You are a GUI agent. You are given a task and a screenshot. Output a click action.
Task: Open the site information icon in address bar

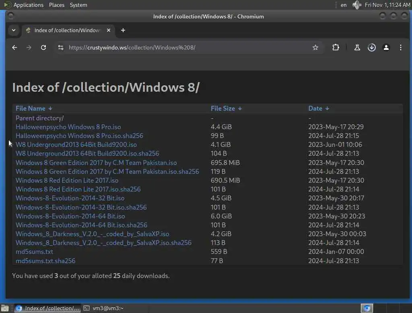(61, 47)
